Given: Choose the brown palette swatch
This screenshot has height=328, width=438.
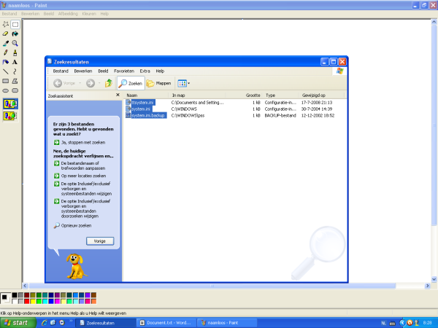Looking at the screenshot, I should pos(93,295).
